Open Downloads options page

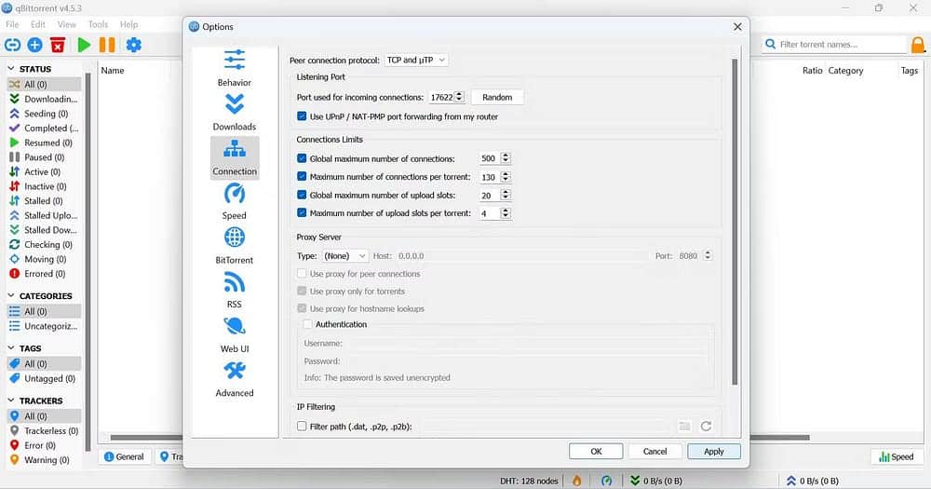pos(234,113)
